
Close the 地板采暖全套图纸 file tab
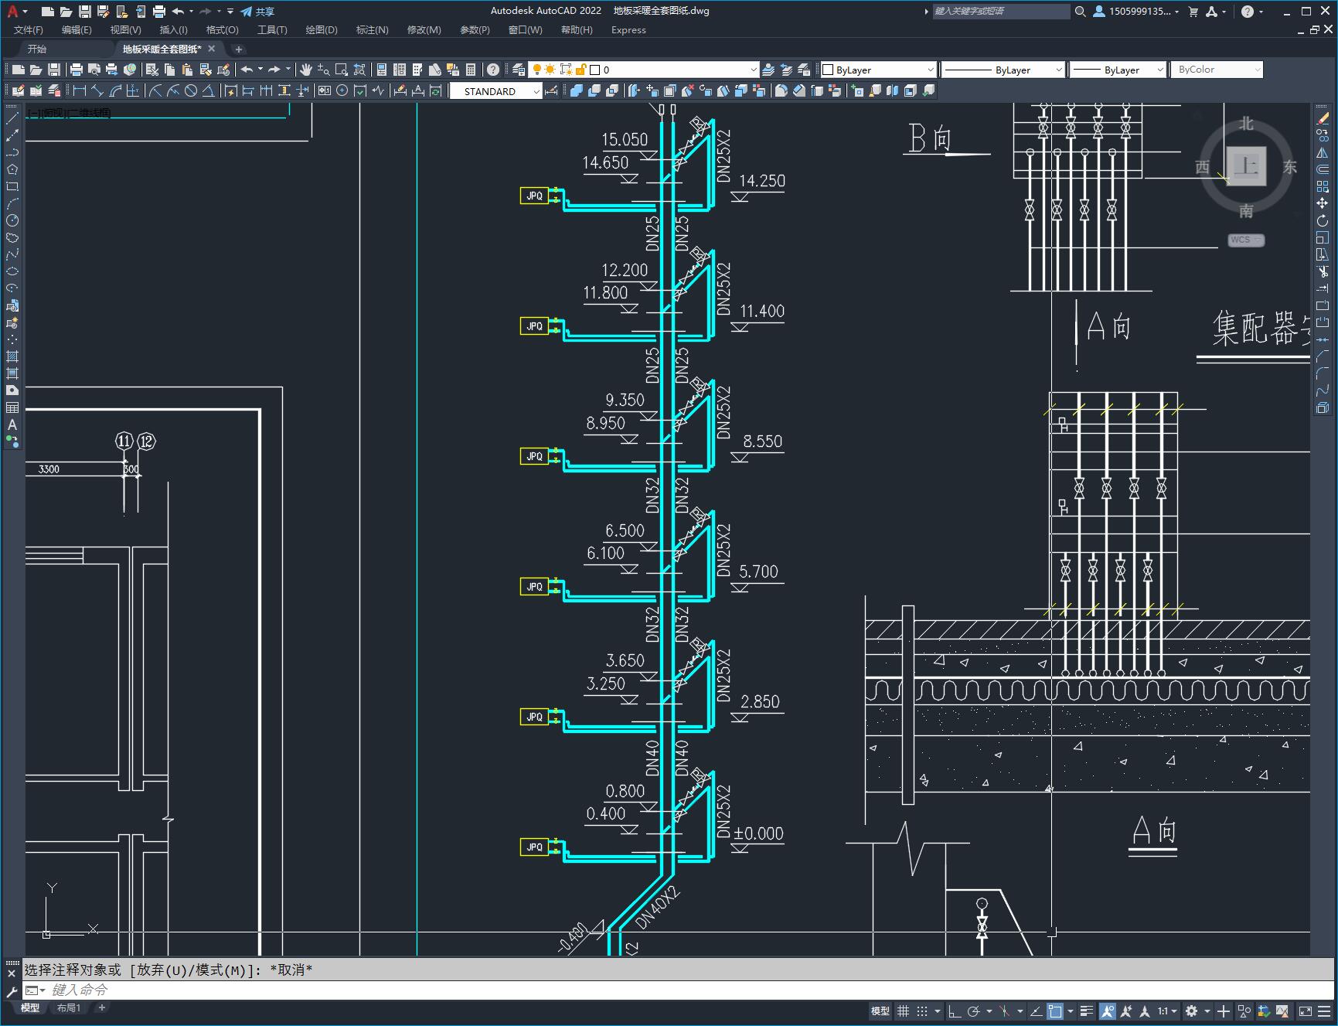tap(212, 49)
